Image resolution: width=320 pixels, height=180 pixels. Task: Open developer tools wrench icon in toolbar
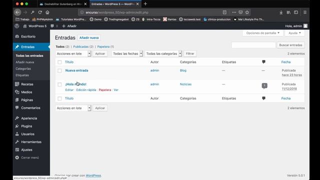pos(32,12)
